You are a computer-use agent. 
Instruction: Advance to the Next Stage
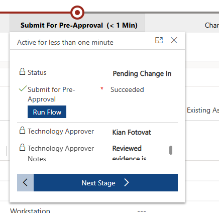coord(105,182)
